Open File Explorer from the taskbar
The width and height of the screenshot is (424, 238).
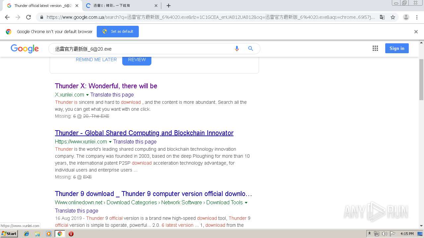[37, 234]
